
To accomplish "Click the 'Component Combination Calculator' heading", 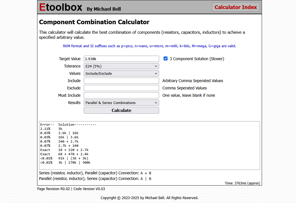I will [x=94, y=22].
